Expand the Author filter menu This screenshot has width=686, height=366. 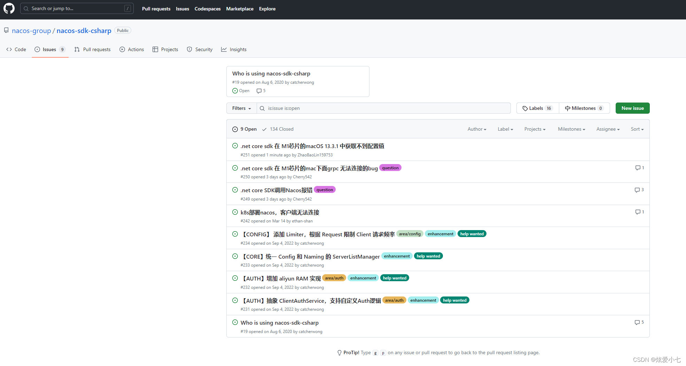pos(477,129)
